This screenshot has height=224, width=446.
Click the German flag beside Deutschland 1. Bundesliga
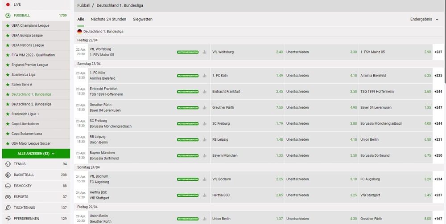click(x=80, y=32)
